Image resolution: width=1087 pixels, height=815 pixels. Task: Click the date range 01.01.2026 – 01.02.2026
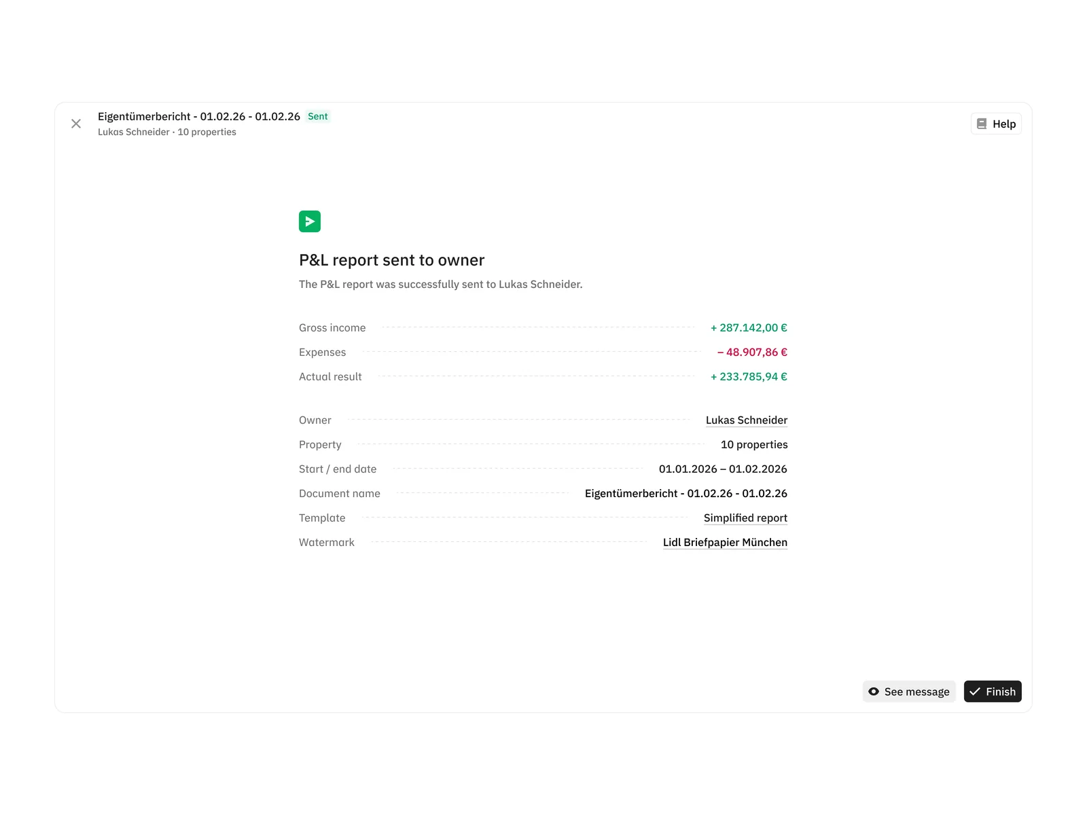point(723,469)
